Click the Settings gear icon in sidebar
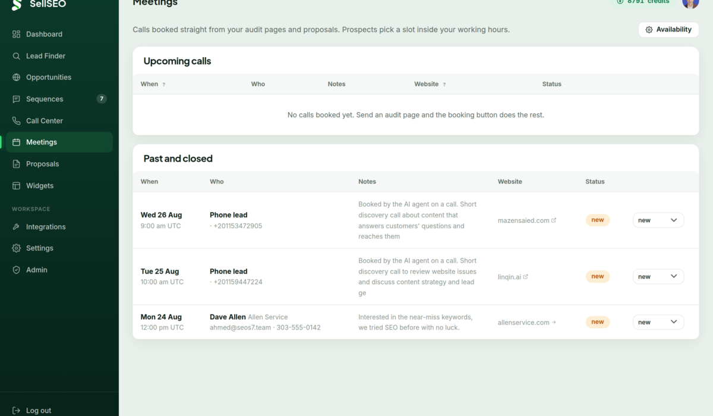 pyautogui.click(x=16, y=248)
